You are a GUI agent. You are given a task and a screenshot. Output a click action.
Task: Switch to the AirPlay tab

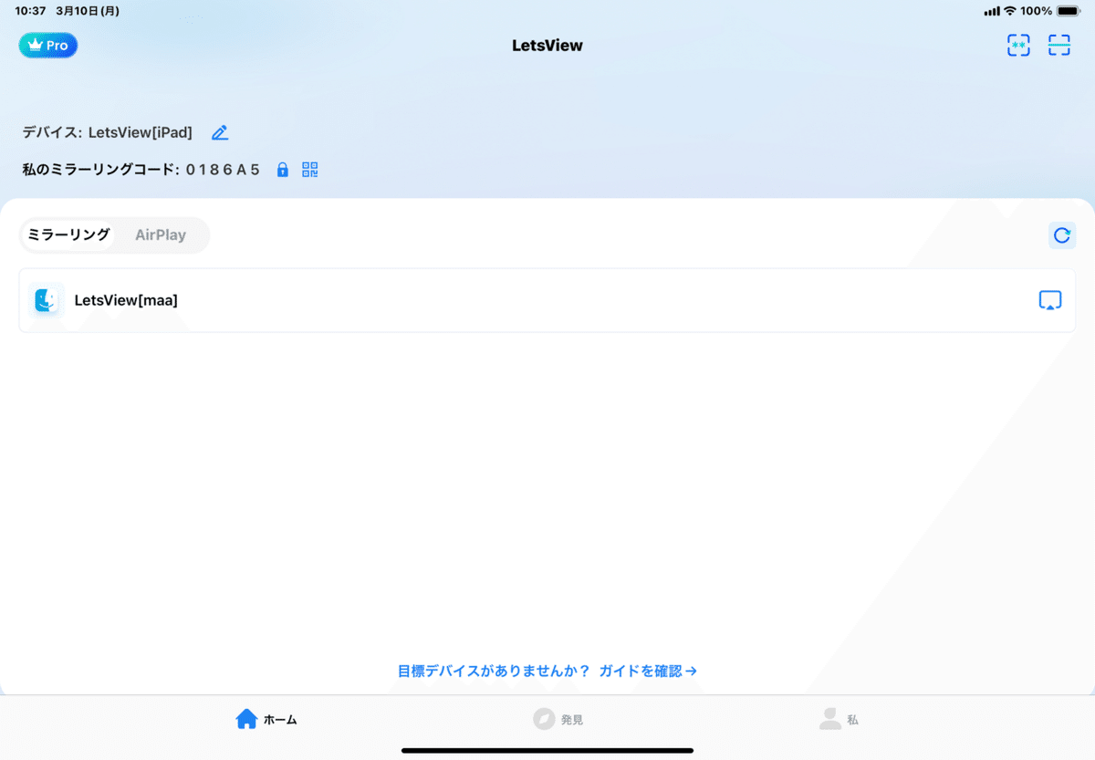161,234
